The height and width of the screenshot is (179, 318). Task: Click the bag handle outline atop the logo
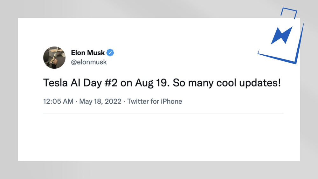click(x=289, y=13)
